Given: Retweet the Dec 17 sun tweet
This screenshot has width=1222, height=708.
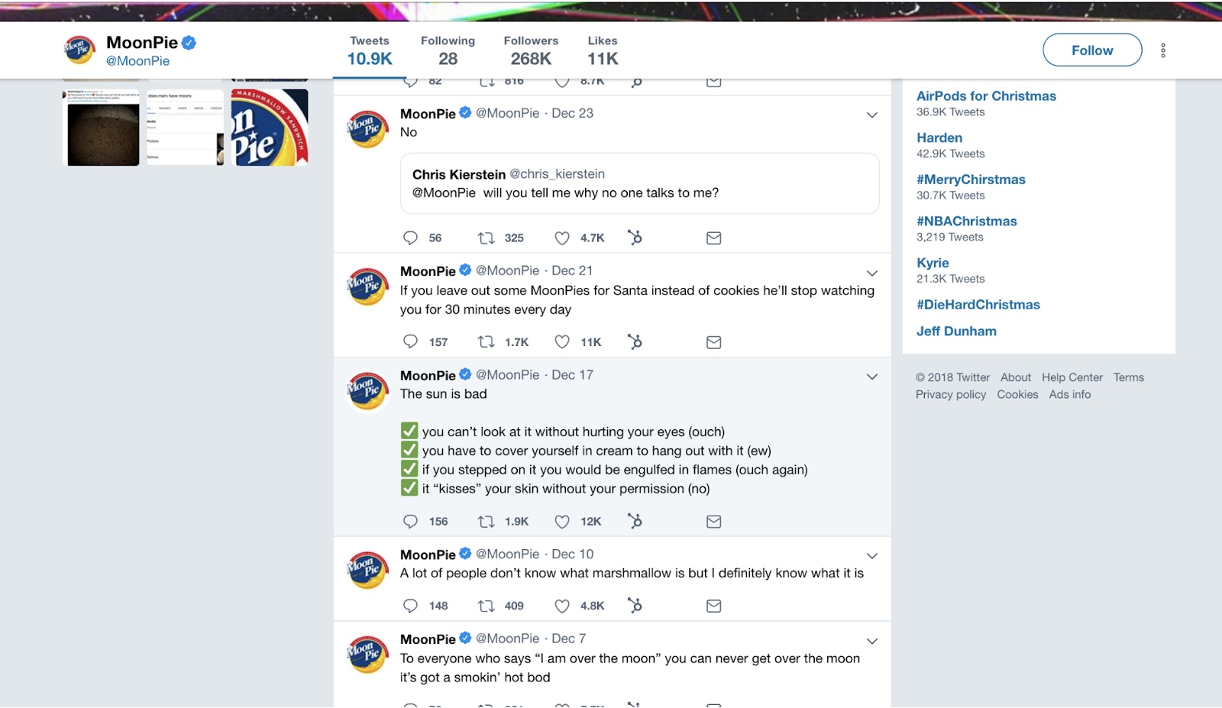Looking at the screenshot, I should click(487, 522).
